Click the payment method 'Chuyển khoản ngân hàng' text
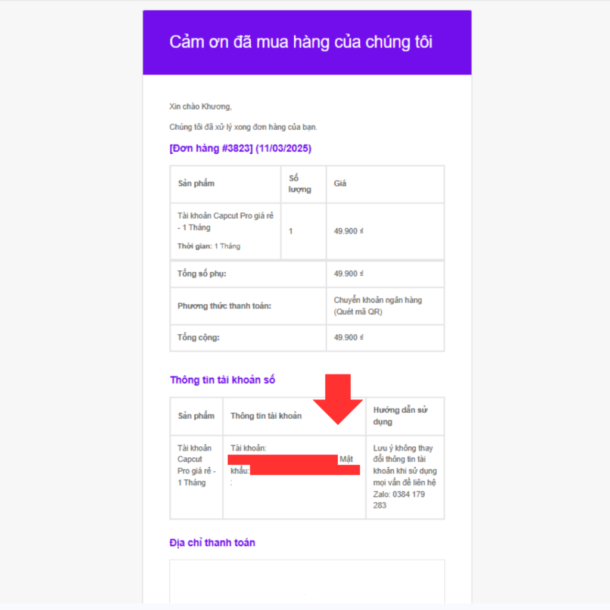This screenshot has height=610, width=610. pyautogui.click(x=378, y=300)
